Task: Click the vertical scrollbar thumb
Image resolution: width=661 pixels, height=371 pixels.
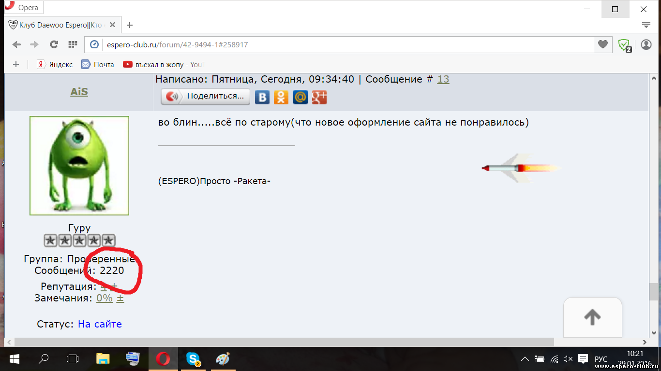Action: (654, 291)
